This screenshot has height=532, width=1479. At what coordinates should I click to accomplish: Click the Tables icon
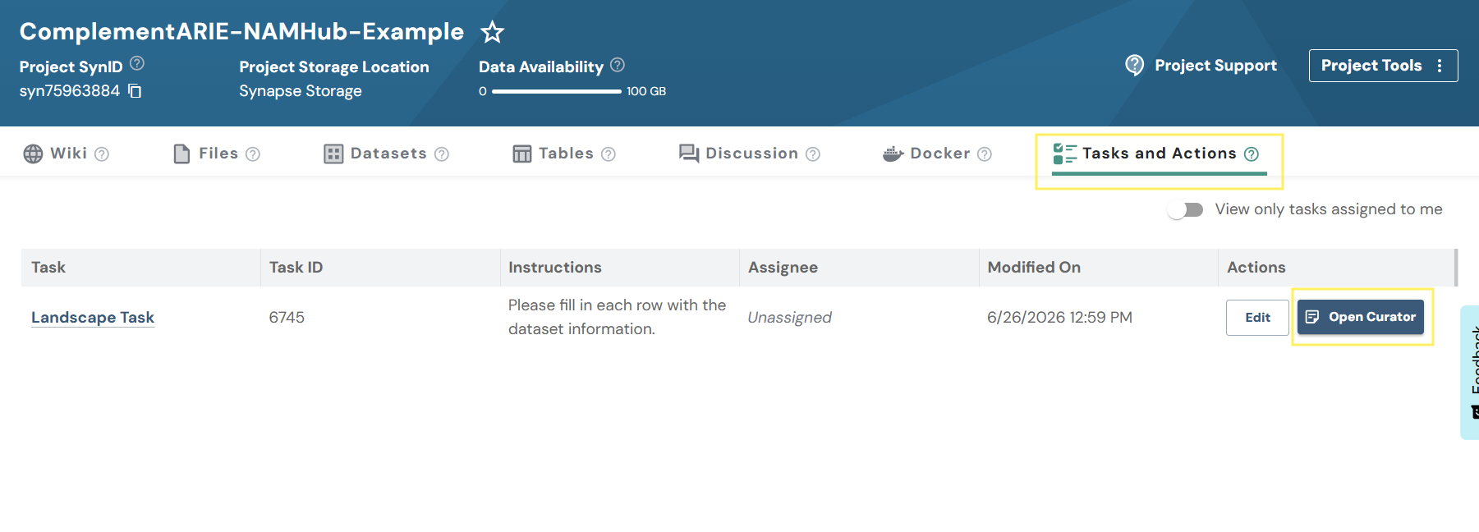[x=522, y=154]
